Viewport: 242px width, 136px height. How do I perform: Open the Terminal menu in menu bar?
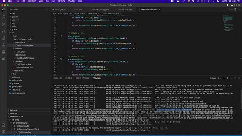tap(62, 1)
